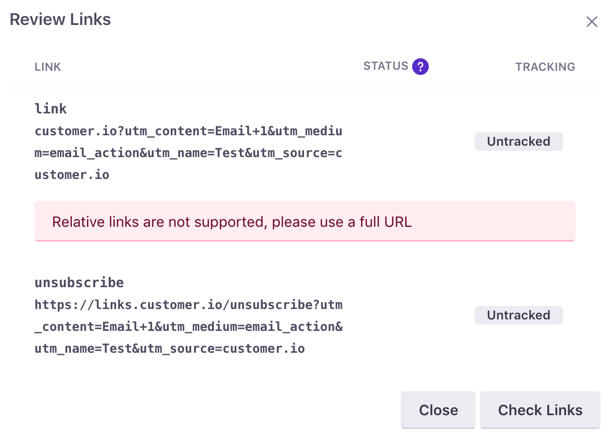
Task: Select the bold 'unsubscribe' entry name
Action: 79,282
